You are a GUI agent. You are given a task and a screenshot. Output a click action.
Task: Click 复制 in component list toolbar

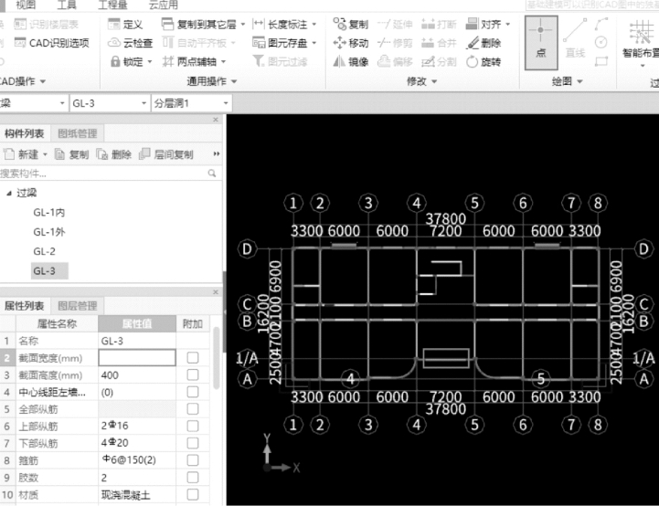(72, 154)
